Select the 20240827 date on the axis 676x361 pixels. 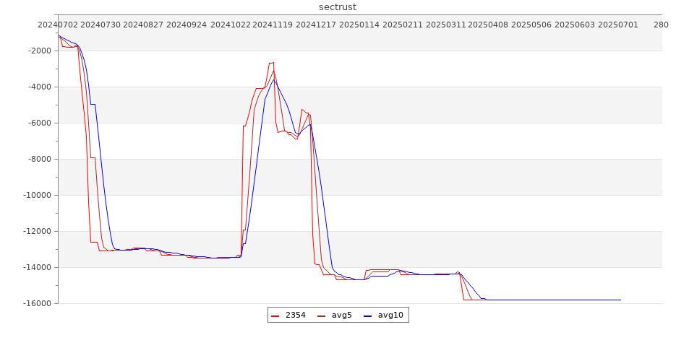pyautogui.click(x=143, y=25)
